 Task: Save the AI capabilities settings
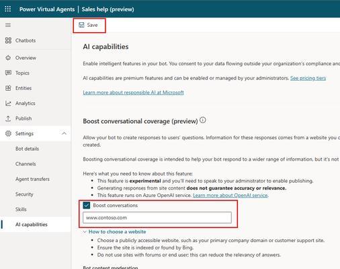[89, 25]
